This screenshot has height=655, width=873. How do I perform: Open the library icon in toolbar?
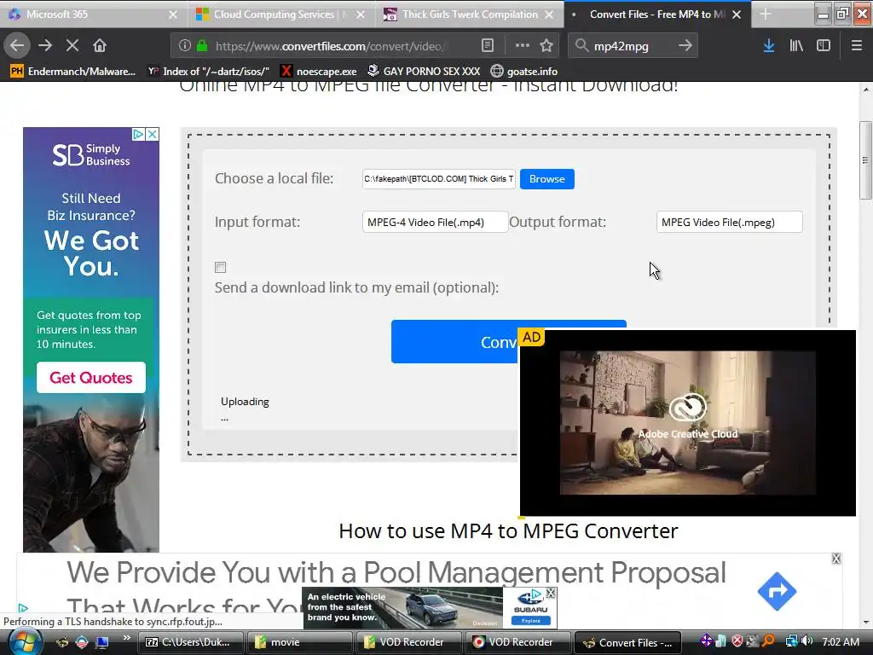pos(796,46)
